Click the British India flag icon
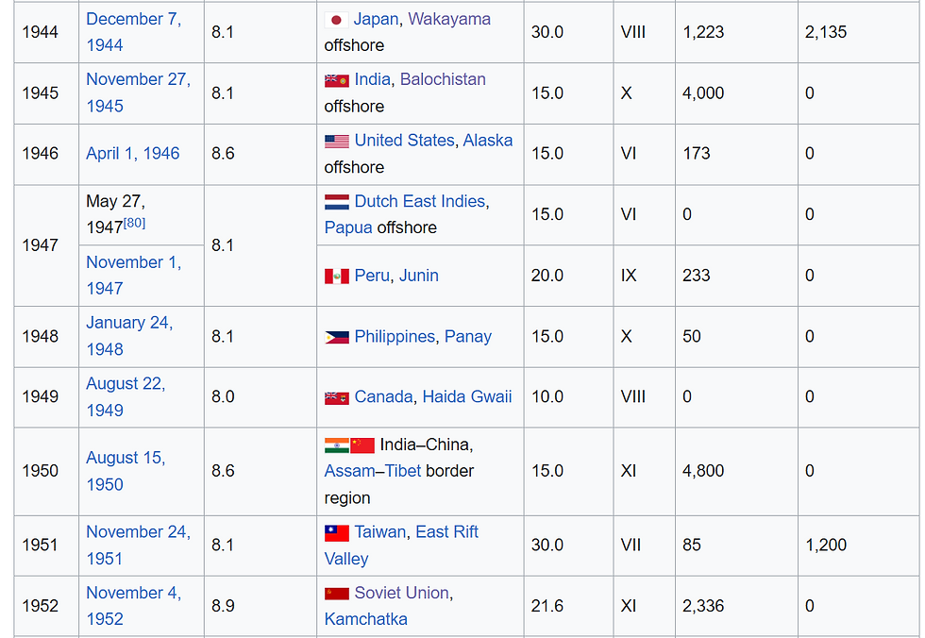The image size is (925, 638). tap(336, 80)
